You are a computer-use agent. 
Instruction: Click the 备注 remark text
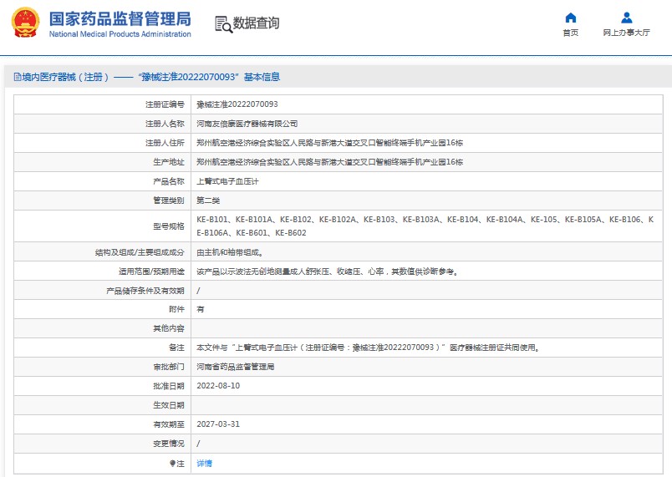368,348
